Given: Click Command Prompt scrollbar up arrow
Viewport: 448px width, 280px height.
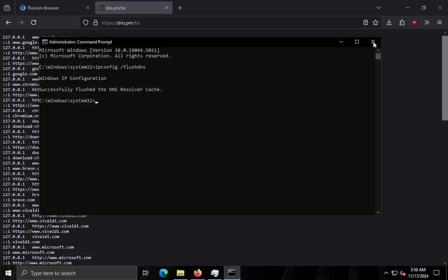Looking at the screenshot, I should coord(378,50).
